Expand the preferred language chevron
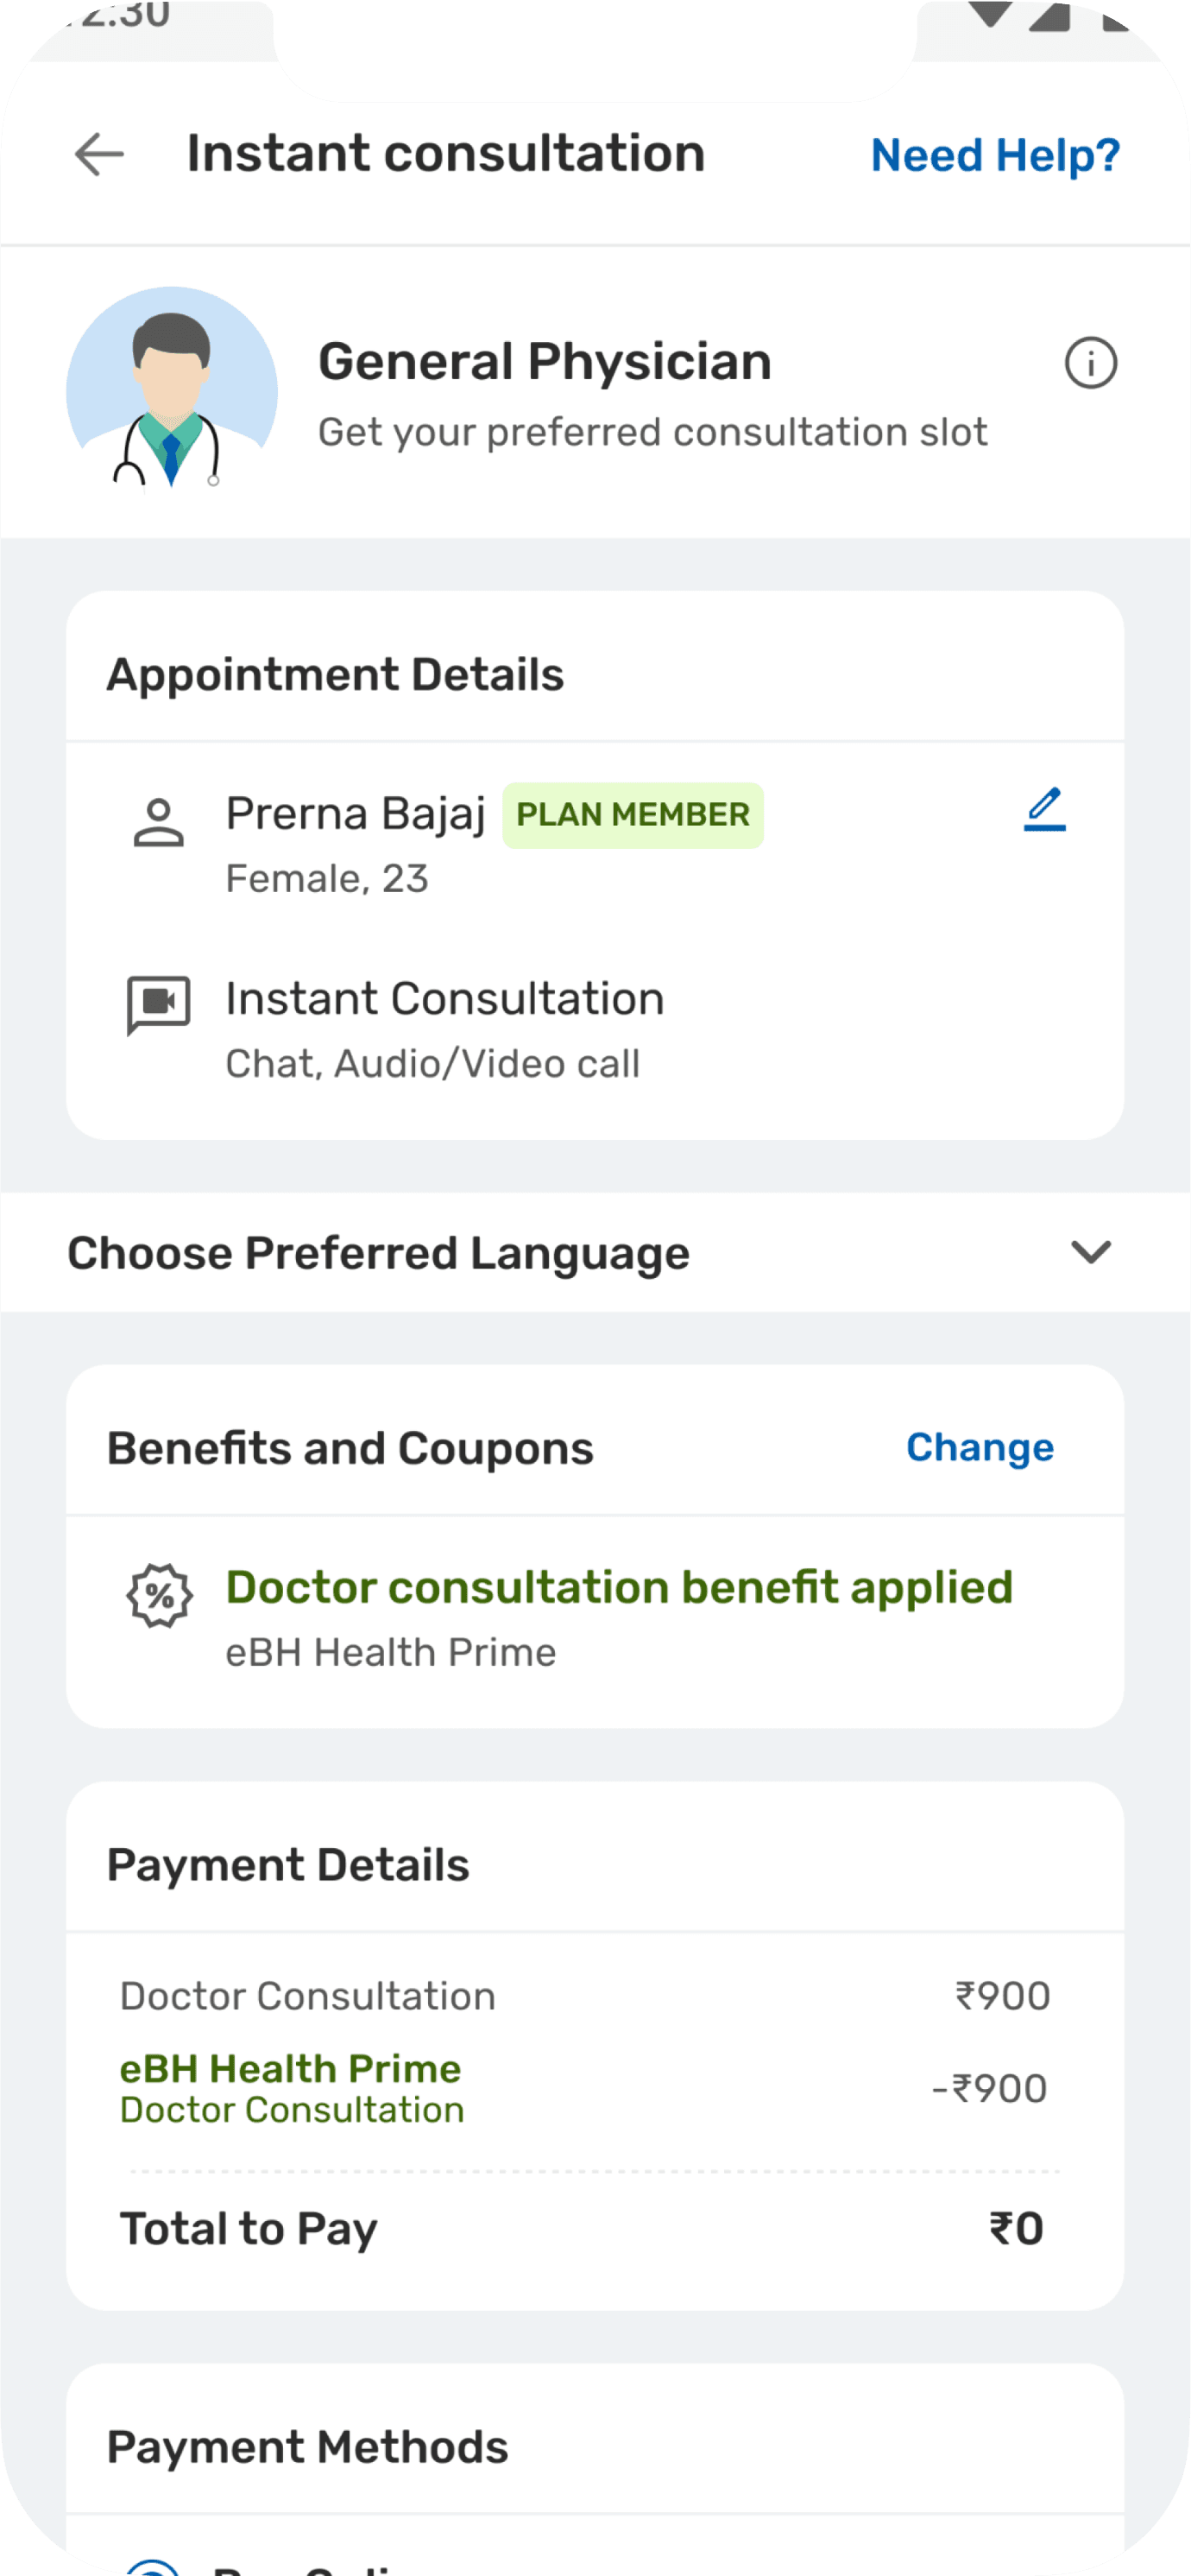This screenshot has height=2576, width=1191. (1090, 1252)
